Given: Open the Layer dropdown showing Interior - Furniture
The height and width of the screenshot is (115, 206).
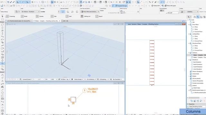Looking at the screenshot, I should click(x=30, y=12).
